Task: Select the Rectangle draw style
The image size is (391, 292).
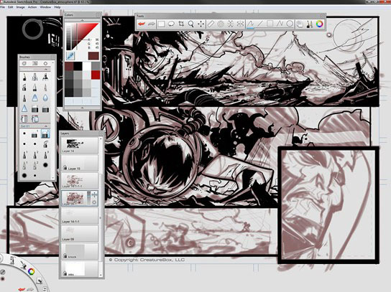Action: [x=270, y=24]
